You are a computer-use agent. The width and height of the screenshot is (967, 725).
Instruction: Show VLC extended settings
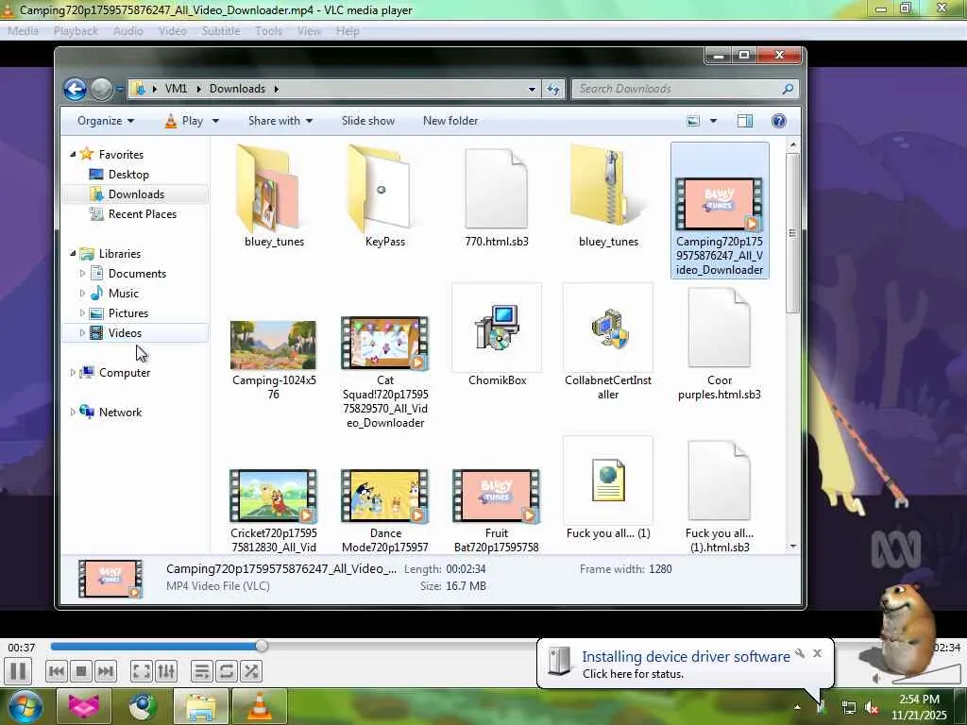click(166, 671)
